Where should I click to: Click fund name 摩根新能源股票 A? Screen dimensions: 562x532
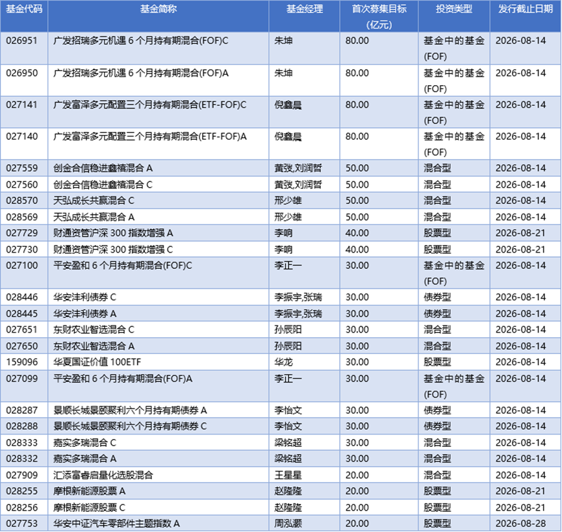(89, 491)
